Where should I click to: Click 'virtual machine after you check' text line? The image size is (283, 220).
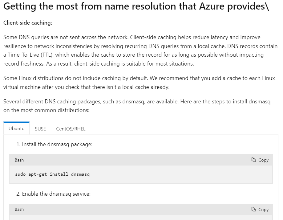86,87
